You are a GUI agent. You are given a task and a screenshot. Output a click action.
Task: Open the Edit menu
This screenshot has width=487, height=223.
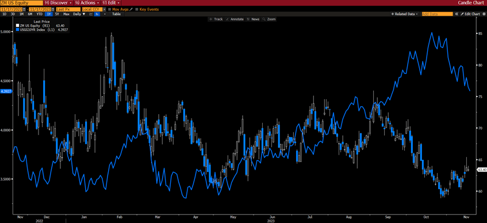pyautogui.click(x=111, y=3)
